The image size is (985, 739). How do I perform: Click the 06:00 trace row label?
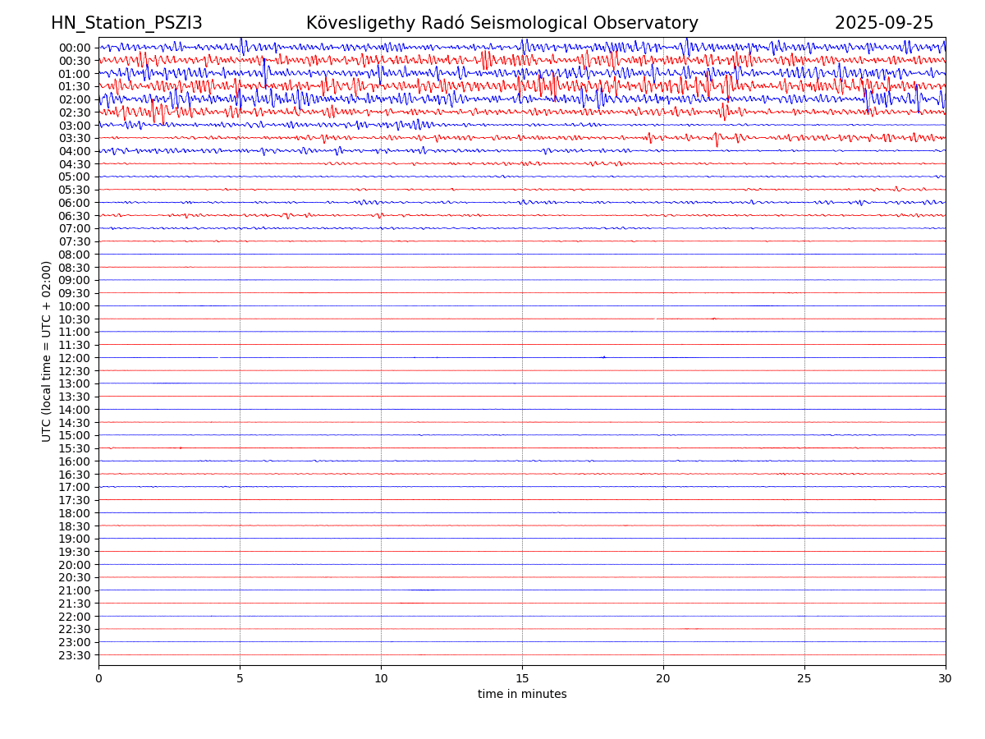tap(74, 203)
